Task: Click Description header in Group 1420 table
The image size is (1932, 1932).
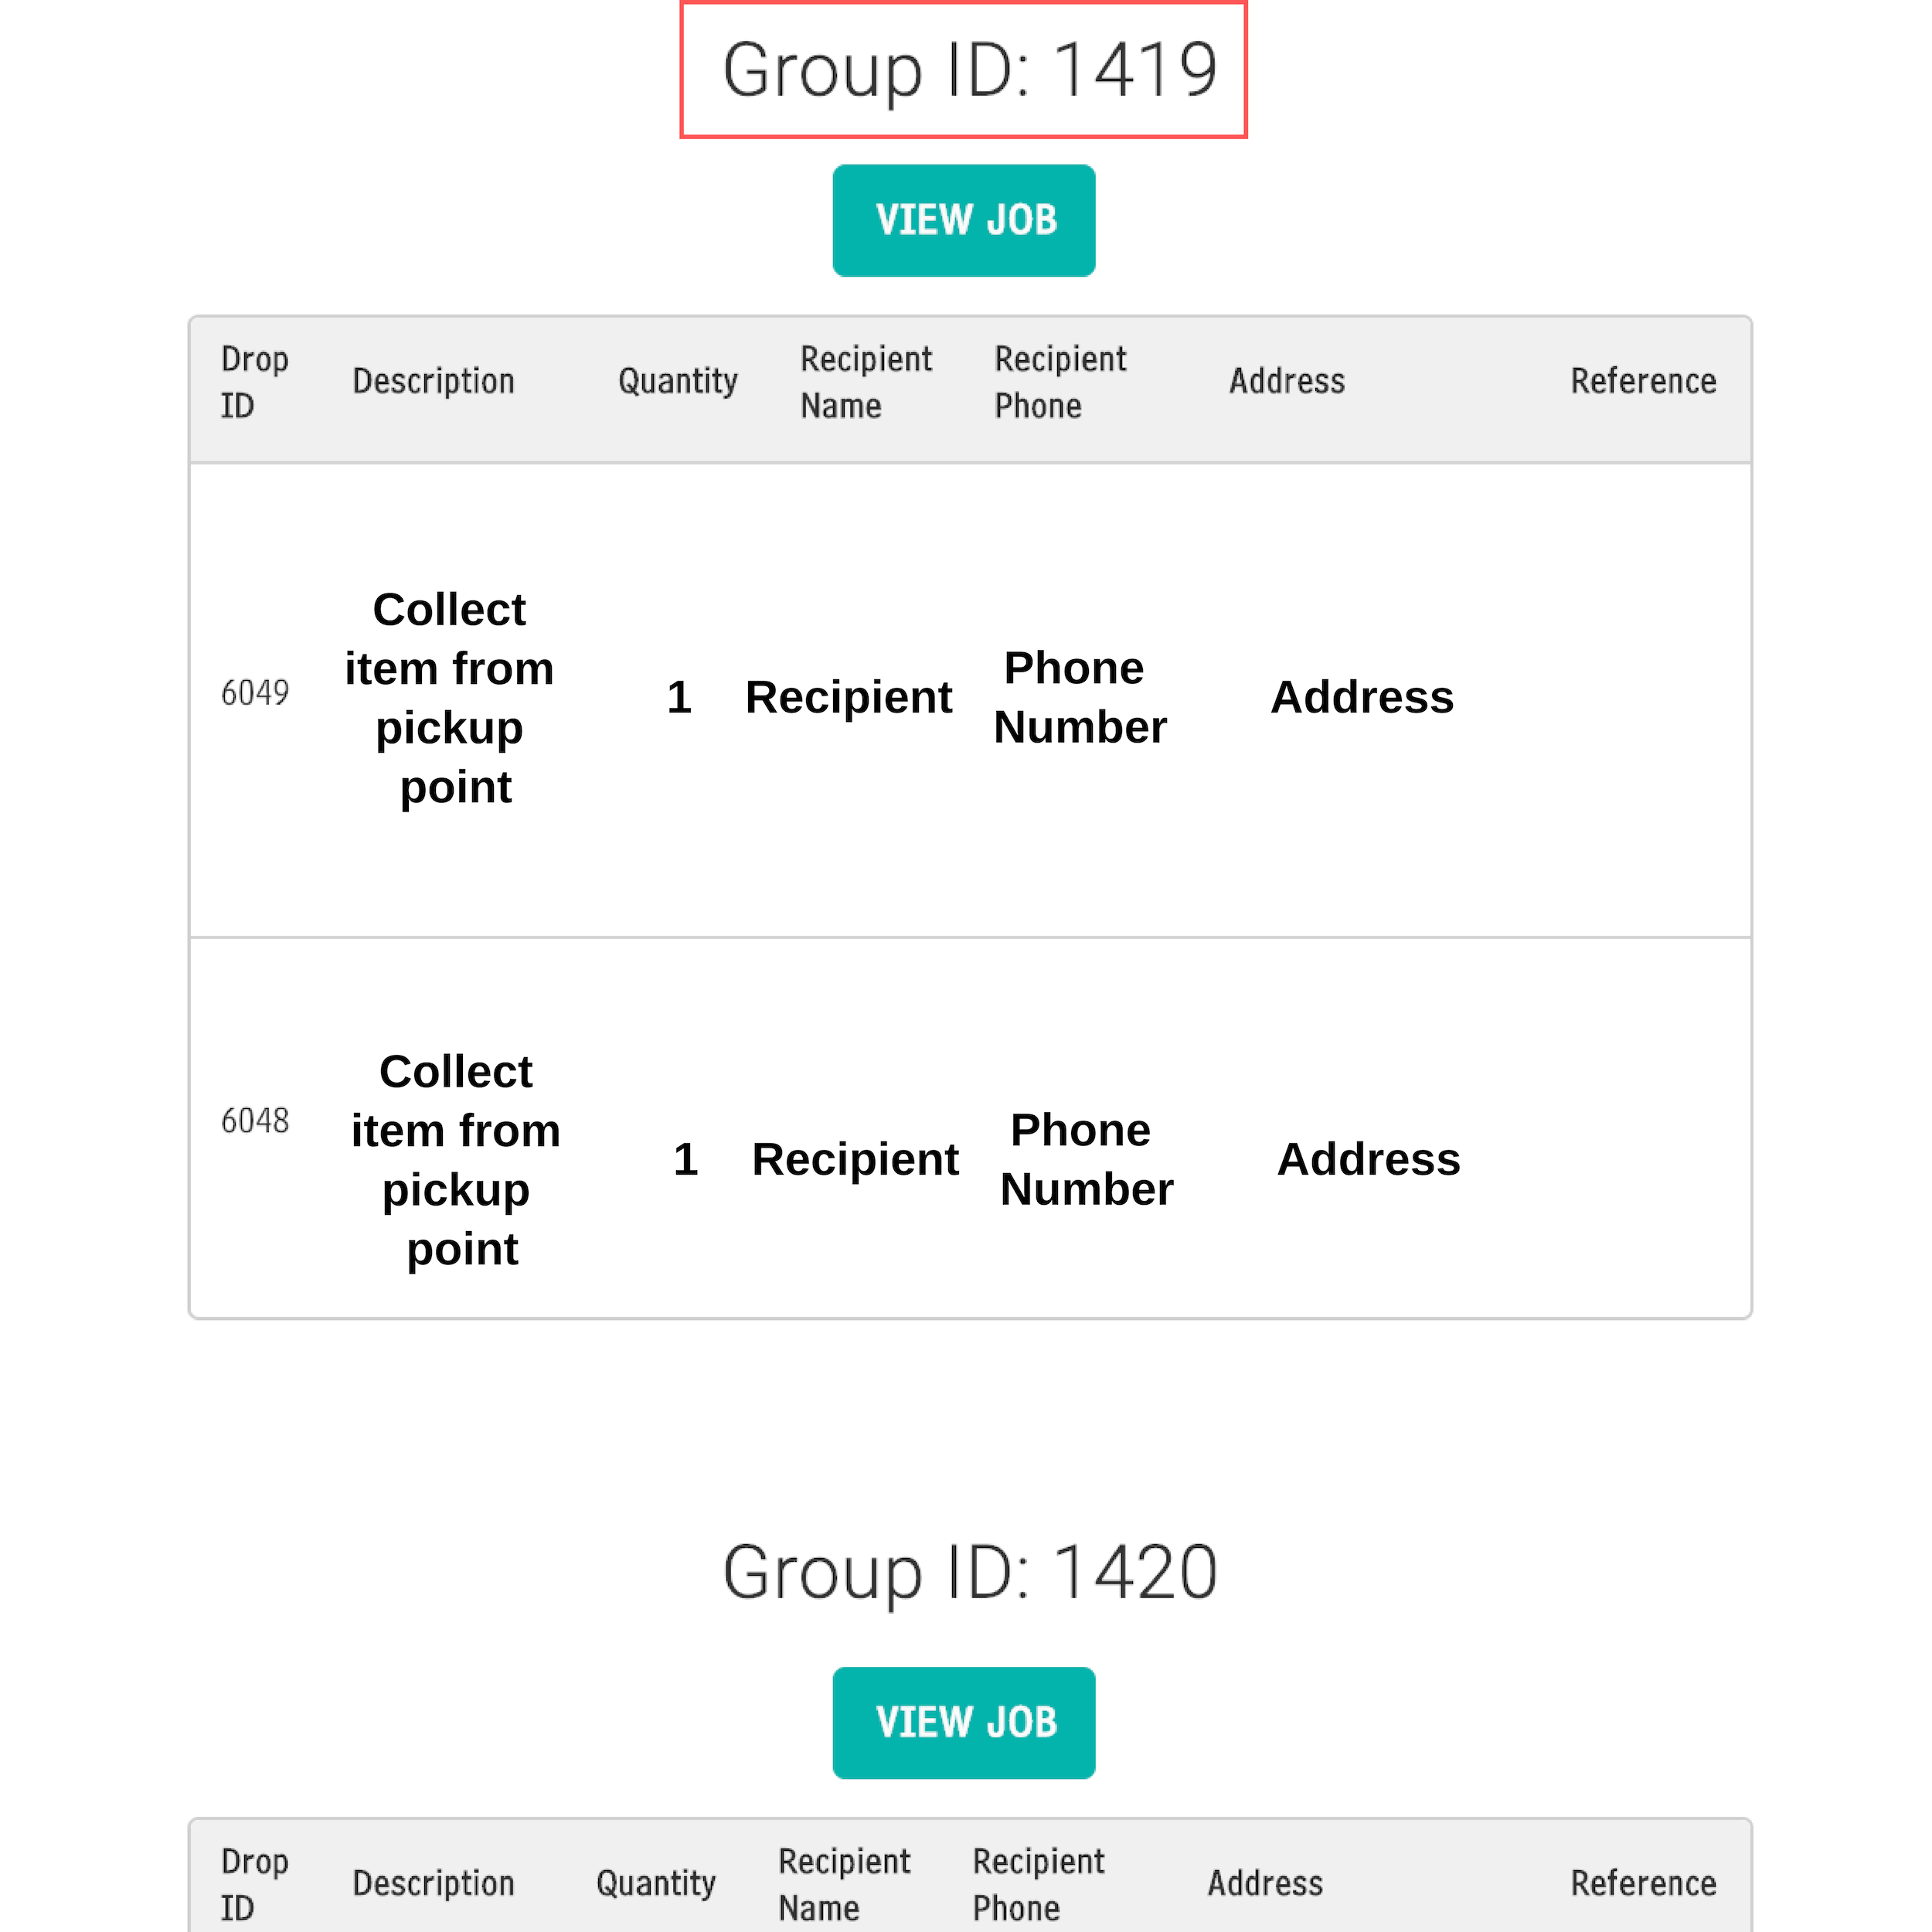Action: [433, 1883]
